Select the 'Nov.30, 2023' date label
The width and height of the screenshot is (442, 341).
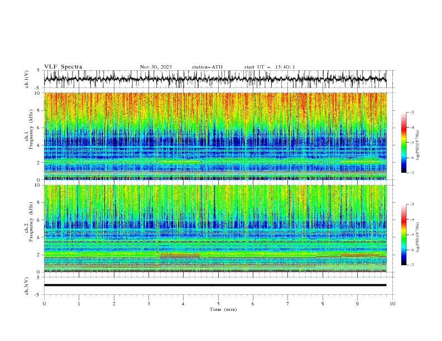point(156,67)
